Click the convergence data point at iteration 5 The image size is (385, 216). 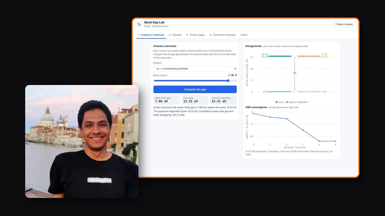point(336,141)
